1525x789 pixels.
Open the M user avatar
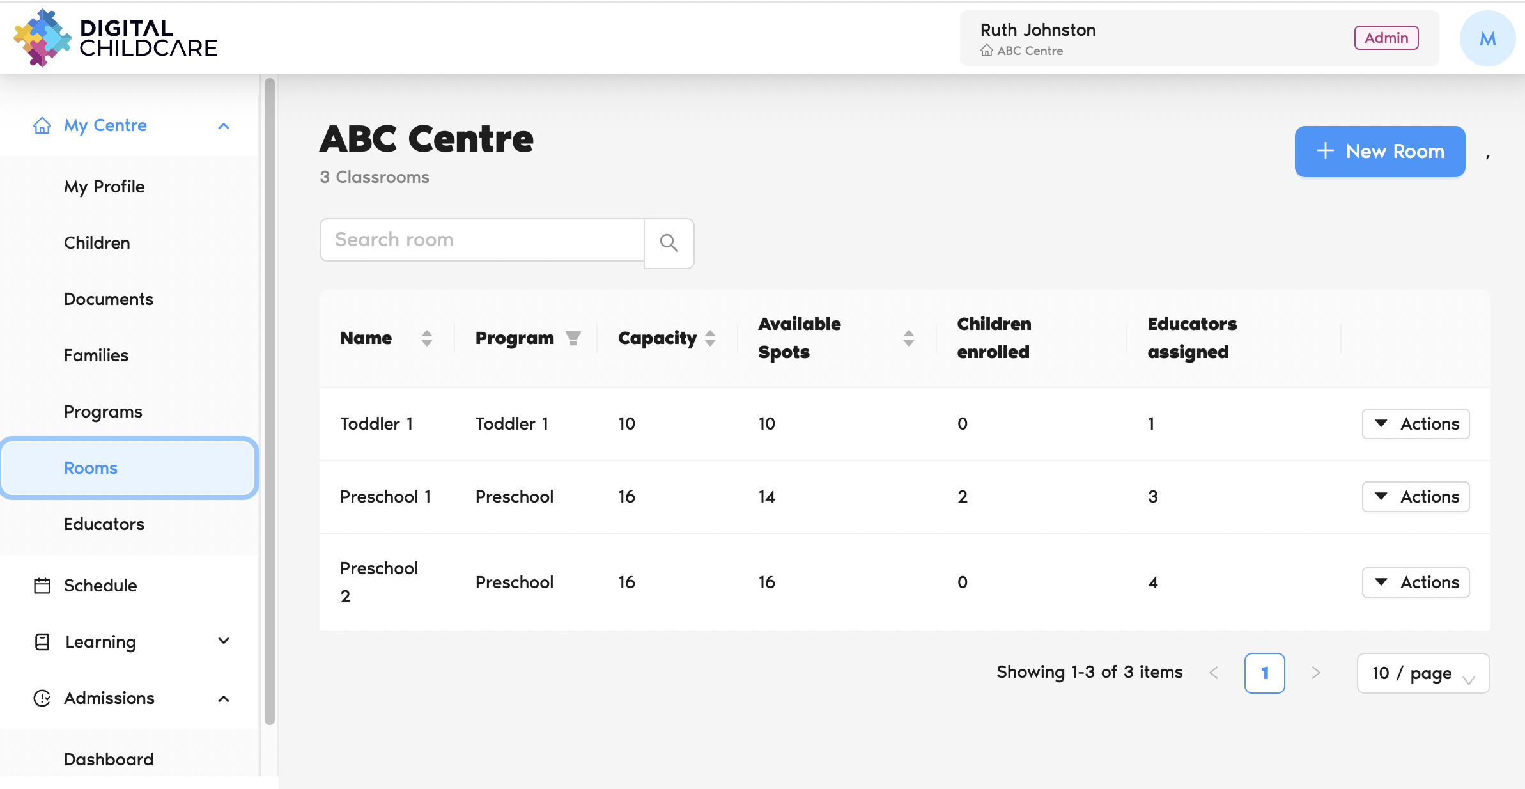click(x=1487, y=38)
